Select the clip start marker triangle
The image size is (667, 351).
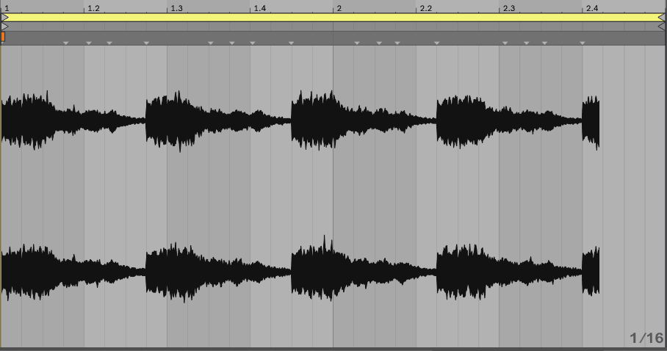click(4, 26)
